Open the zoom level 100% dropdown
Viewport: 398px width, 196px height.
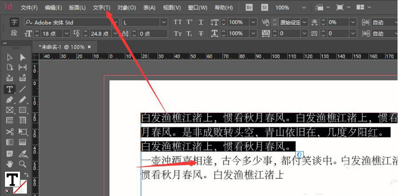point(304,7)
